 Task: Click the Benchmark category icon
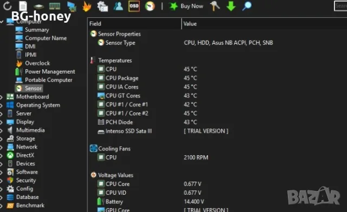[x=10, y=206]
